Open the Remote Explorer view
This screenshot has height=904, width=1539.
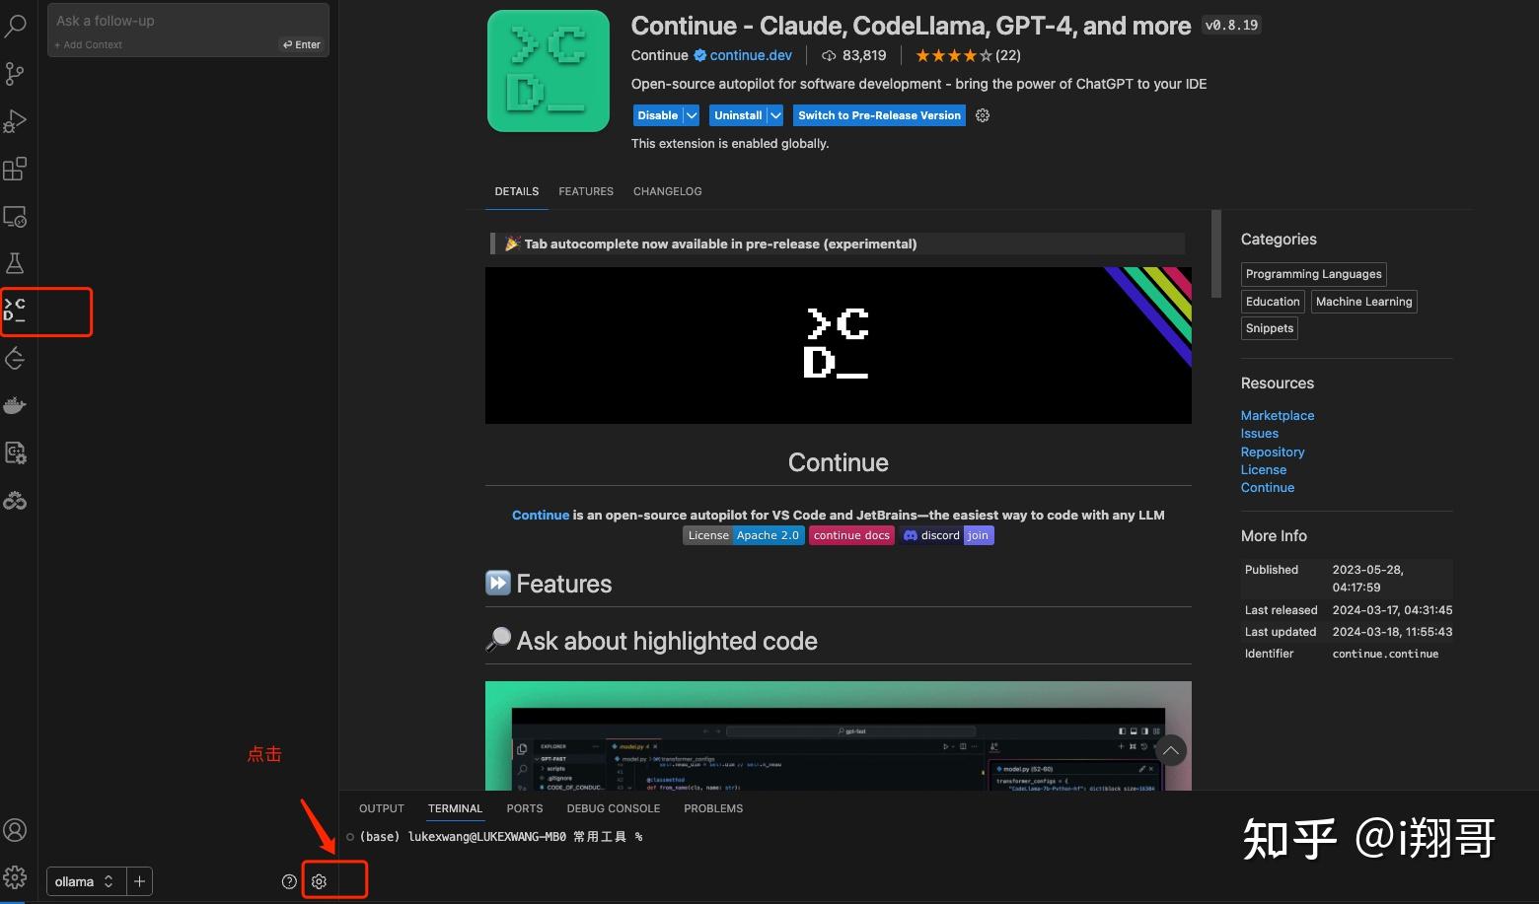point(15,215)
